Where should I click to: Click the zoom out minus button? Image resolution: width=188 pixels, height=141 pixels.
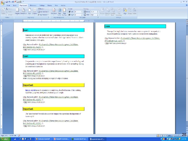(x=173, y=136)
